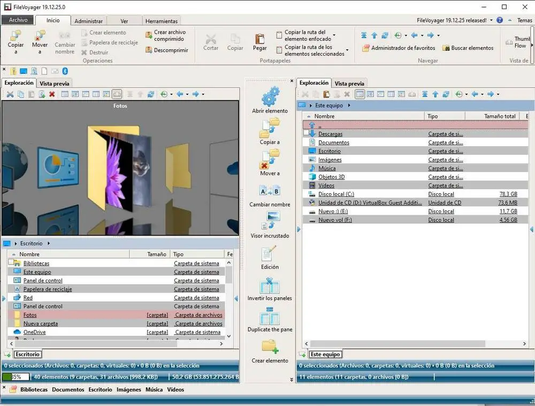Open the history dropdown in ribbon Navegar group
Viewport: 535px width, 406px height.
pyautogui.click(x=406, y=35)
